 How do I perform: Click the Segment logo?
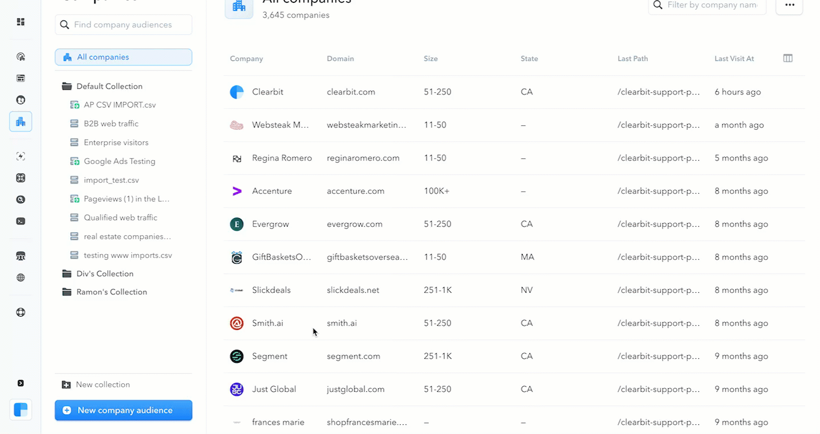237,356
